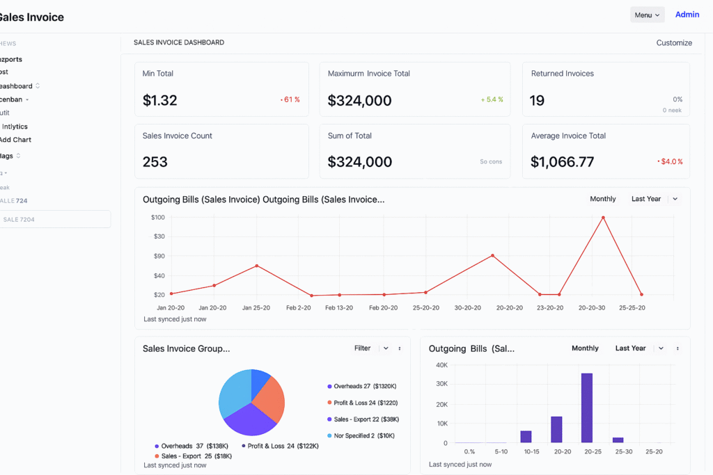Click the SALE 7204 search field
The height and width of the screenshot is (475, 713).
pos(56,219)
